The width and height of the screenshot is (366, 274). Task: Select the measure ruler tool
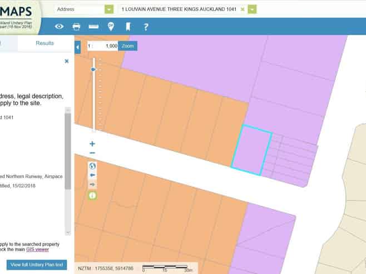point(93,27)
